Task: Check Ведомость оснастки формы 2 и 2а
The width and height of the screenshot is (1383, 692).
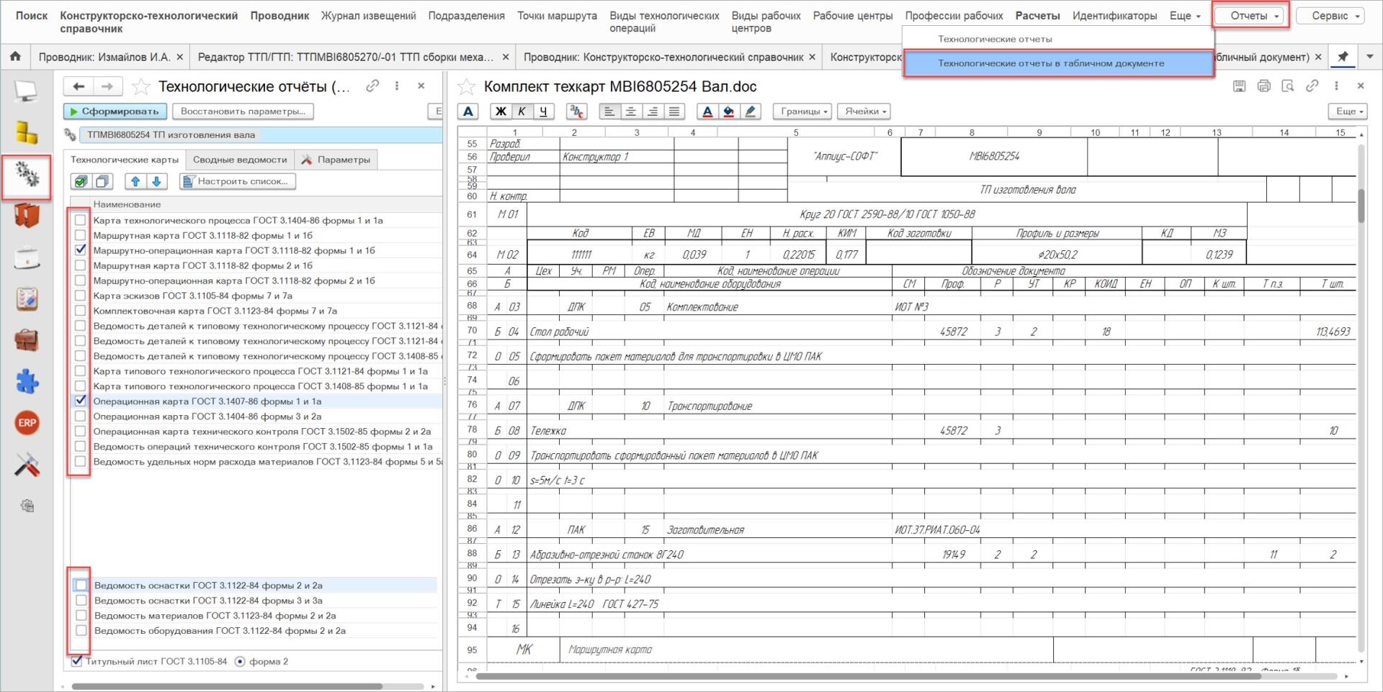Action: 81,586
